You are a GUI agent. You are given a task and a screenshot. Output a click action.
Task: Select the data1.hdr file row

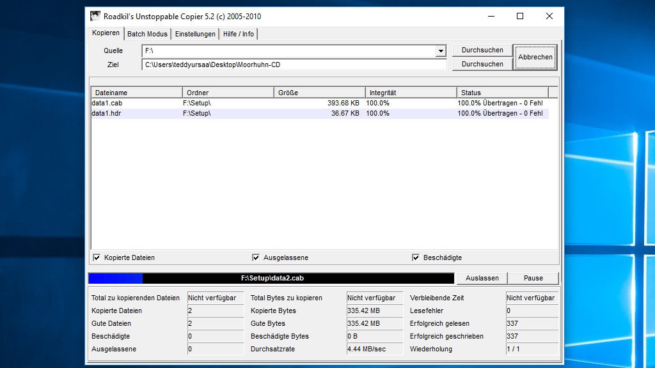coord(320,113)
